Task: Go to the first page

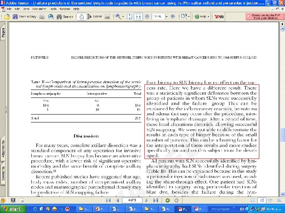Action: pos(108,201)
